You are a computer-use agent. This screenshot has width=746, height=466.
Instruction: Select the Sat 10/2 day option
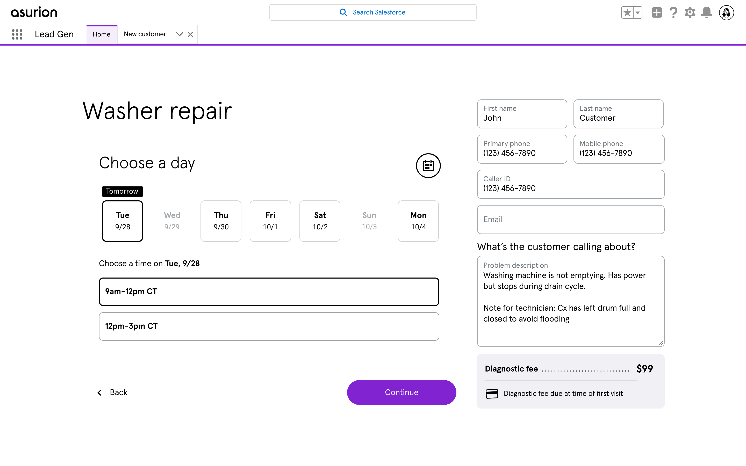click(320, 221)
